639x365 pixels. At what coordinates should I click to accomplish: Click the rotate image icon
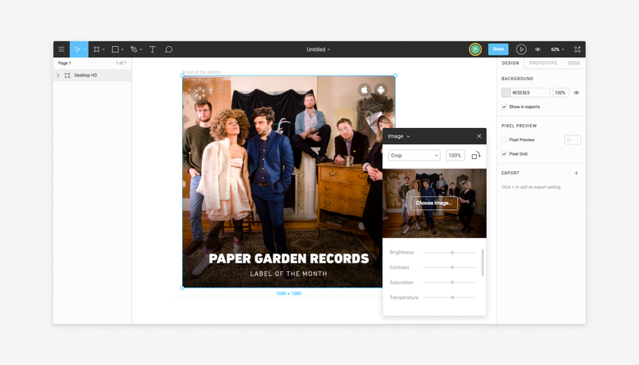point(476,155)
